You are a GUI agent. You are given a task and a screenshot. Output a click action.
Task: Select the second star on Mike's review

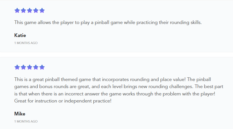(23, 67)
